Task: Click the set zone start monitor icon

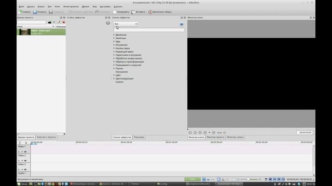Action: pyautogui.click(x=190, y=133)
